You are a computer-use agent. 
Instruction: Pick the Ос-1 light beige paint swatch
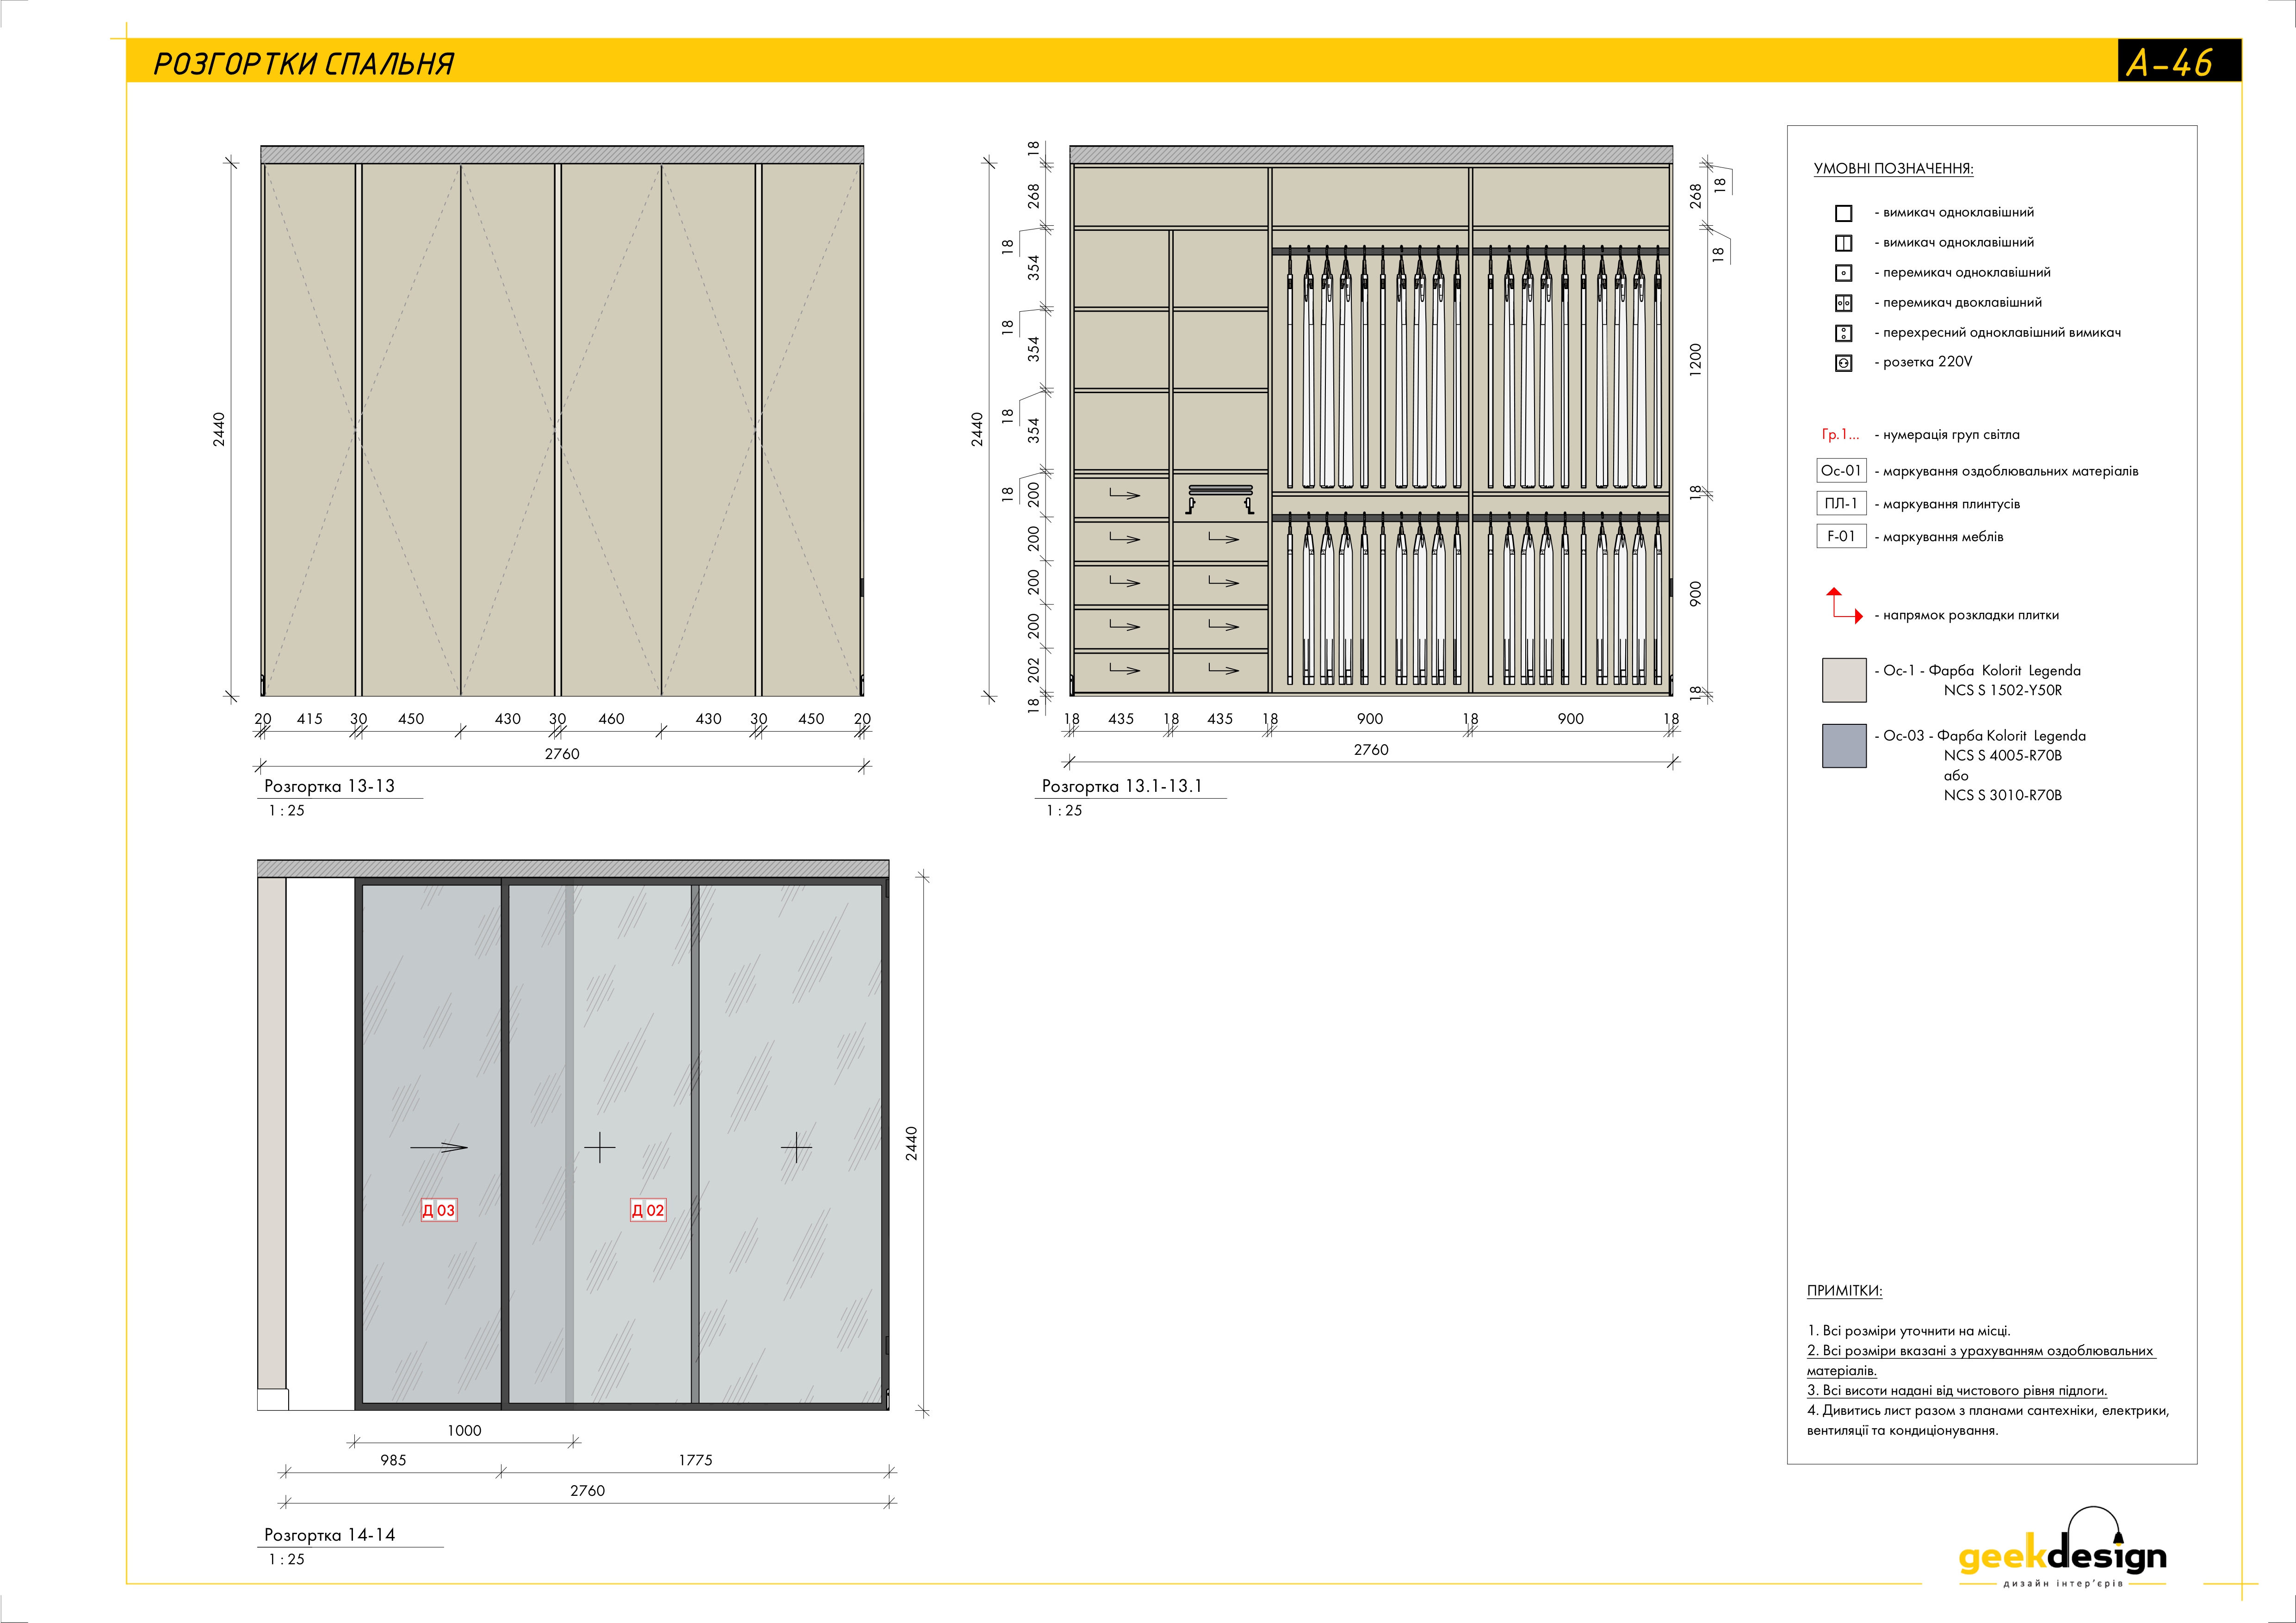[x=1844, y=680]
